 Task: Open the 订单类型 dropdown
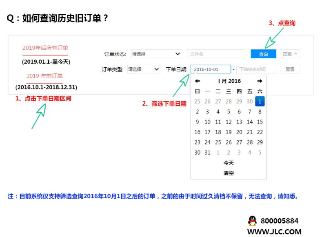click(143, 69)
